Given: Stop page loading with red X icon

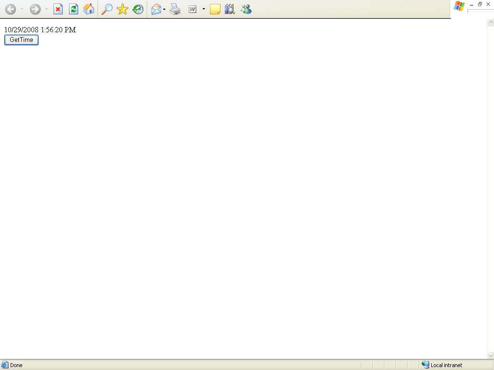Looking at the screenshot, I should point(58,9).
